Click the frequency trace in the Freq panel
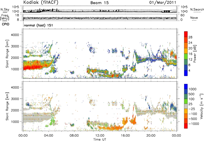 [x=100, y=19]
